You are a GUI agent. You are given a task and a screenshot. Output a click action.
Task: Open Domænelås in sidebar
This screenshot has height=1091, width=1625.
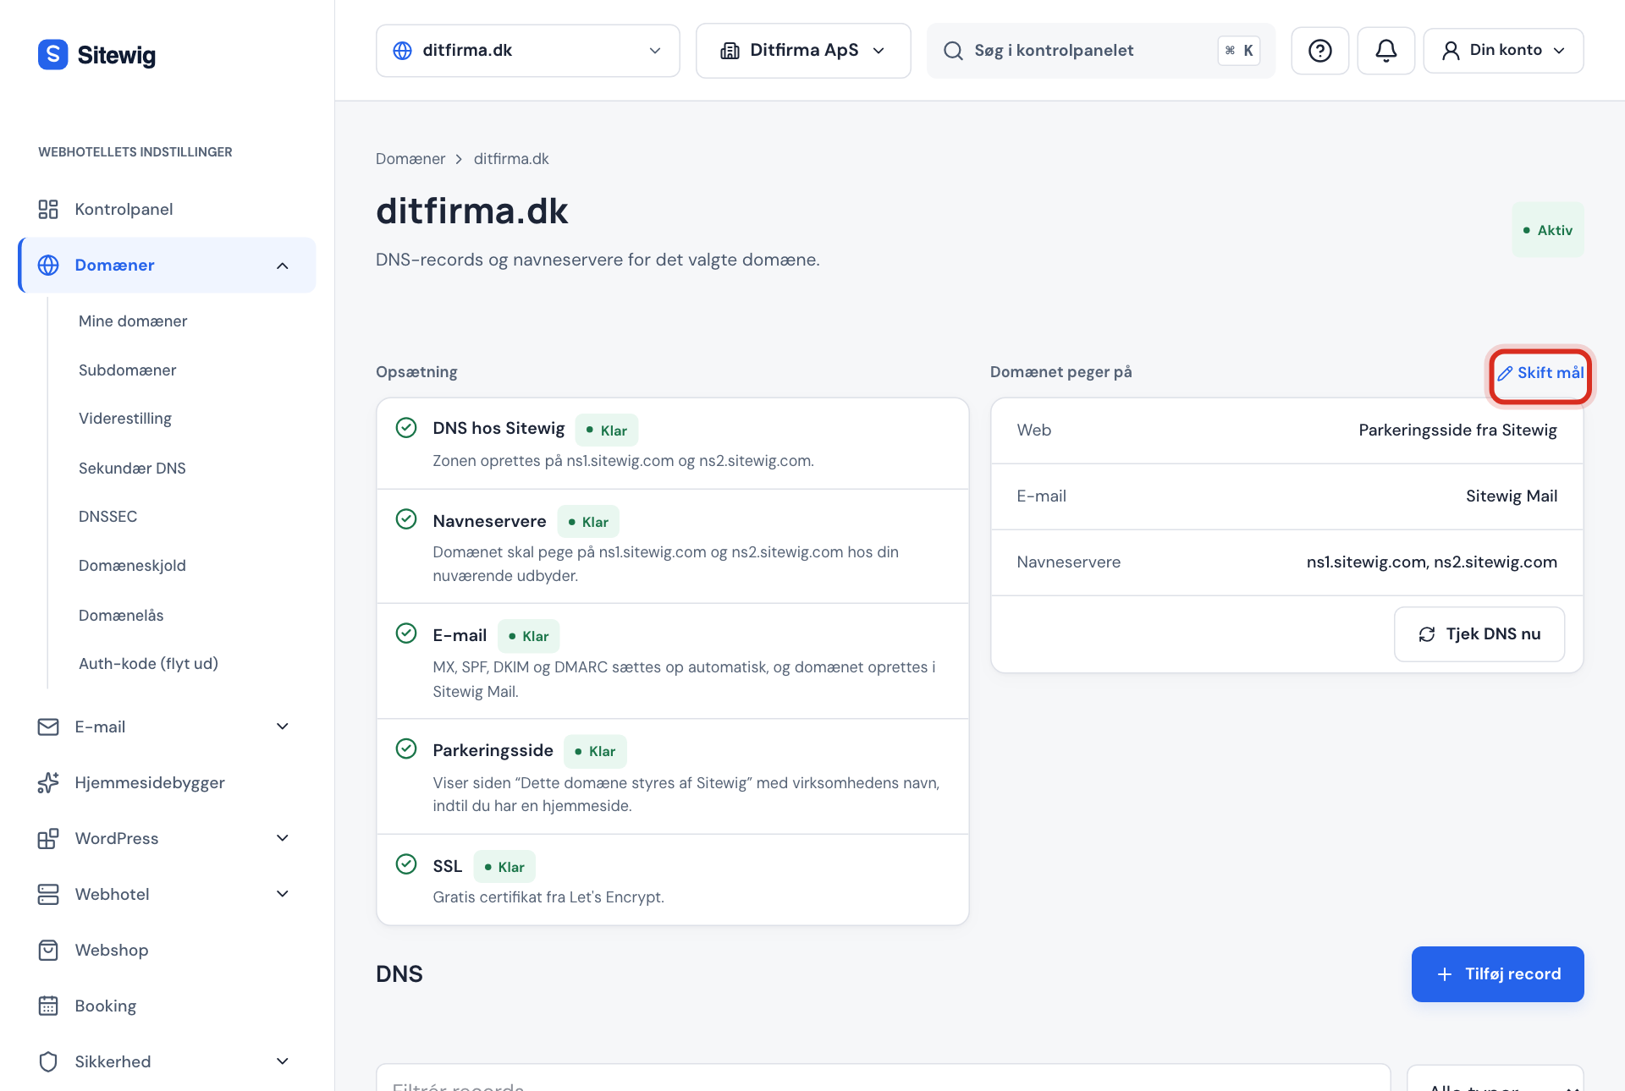pyautogui.click(x=121, y=616)
